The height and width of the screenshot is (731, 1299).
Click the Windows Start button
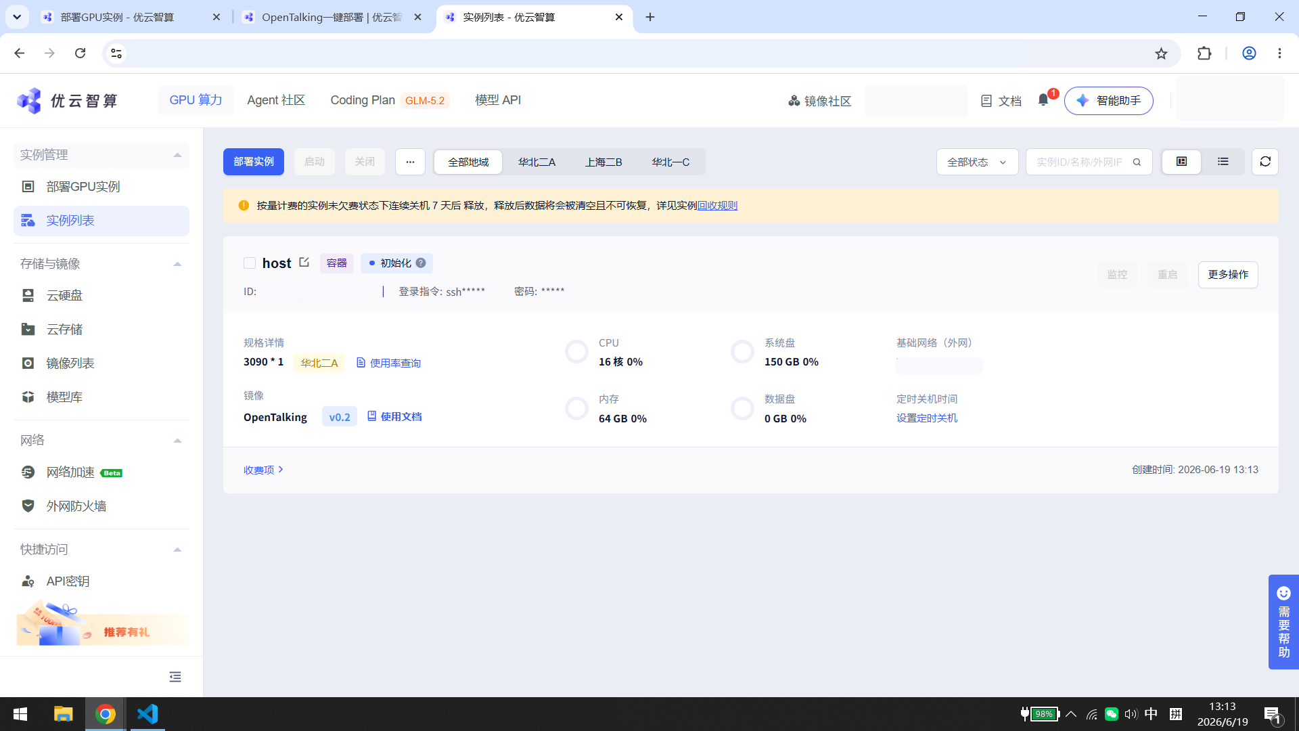20,714
